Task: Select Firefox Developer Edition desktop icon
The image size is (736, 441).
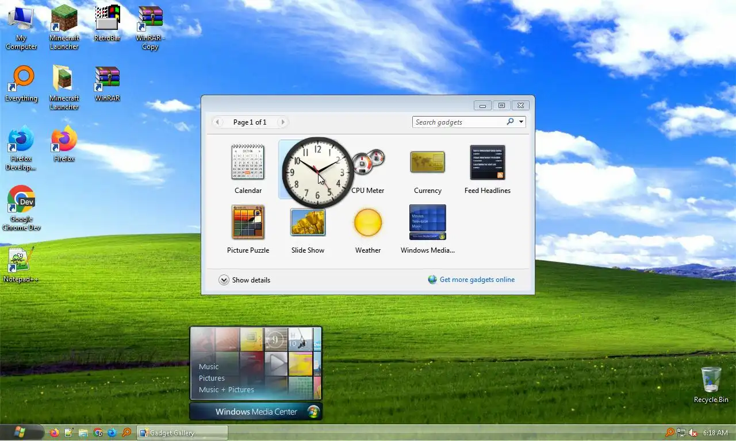Action: 21,148
